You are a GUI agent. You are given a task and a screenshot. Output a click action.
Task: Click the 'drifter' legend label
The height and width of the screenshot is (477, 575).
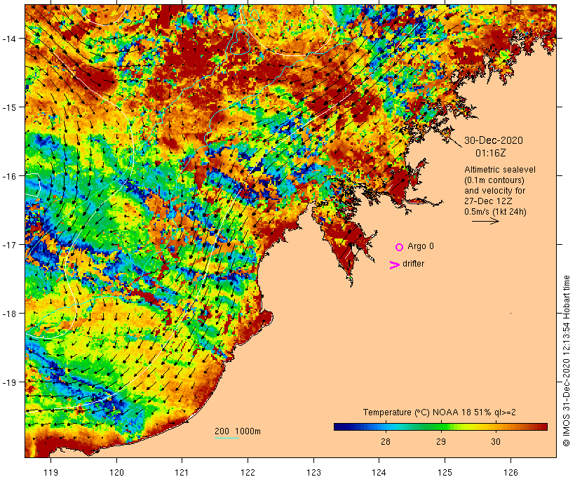click(x=413, y=264)
